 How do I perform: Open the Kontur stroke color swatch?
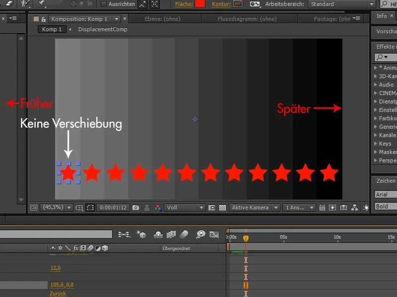(238, 4)
